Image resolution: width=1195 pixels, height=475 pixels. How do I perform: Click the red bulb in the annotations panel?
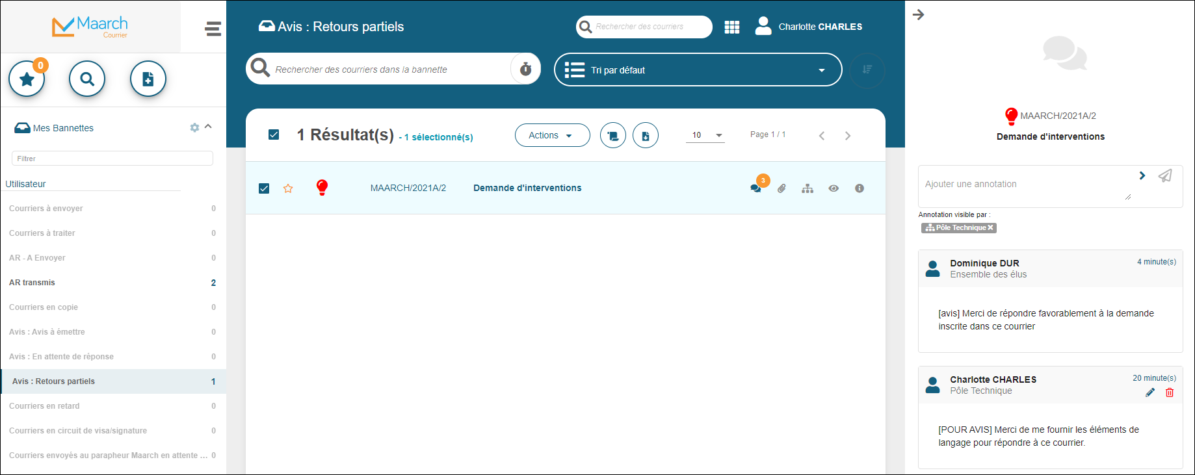tap(1011, 116)
